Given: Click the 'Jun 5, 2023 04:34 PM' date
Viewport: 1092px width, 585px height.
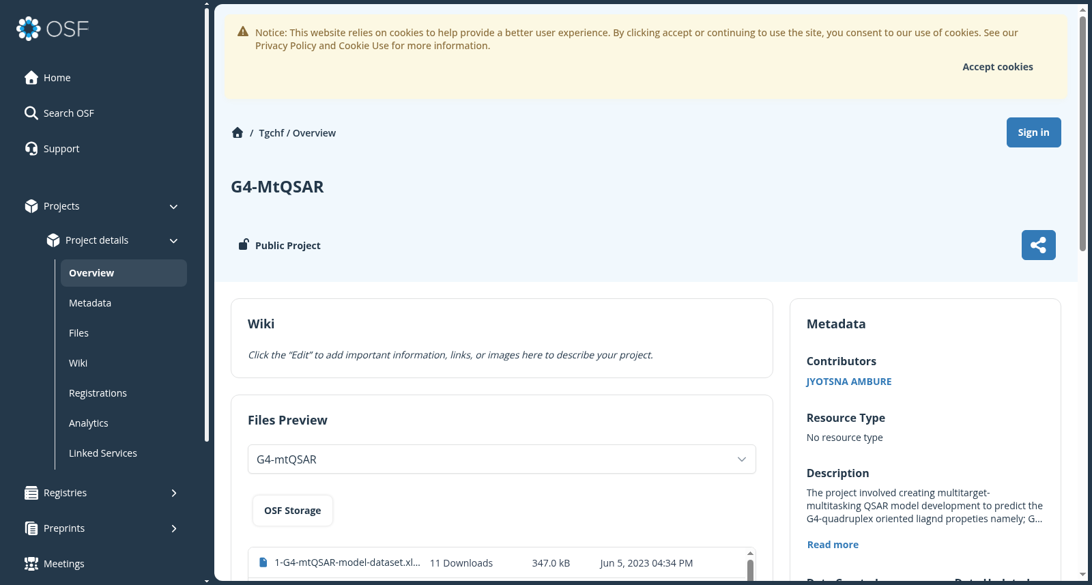Looking at the screenshot, I should click(x=646, y=563).
